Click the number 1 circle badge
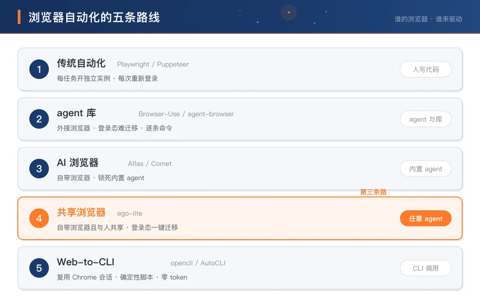 [39, 69]
